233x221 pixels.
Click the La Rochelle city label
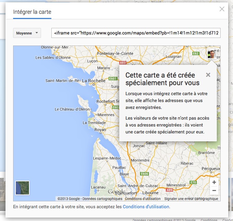(x=93, y=81)
